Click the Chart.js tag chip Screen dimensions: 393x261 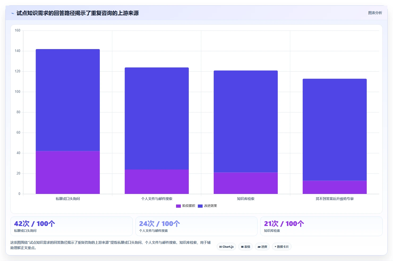pos(226,247)
